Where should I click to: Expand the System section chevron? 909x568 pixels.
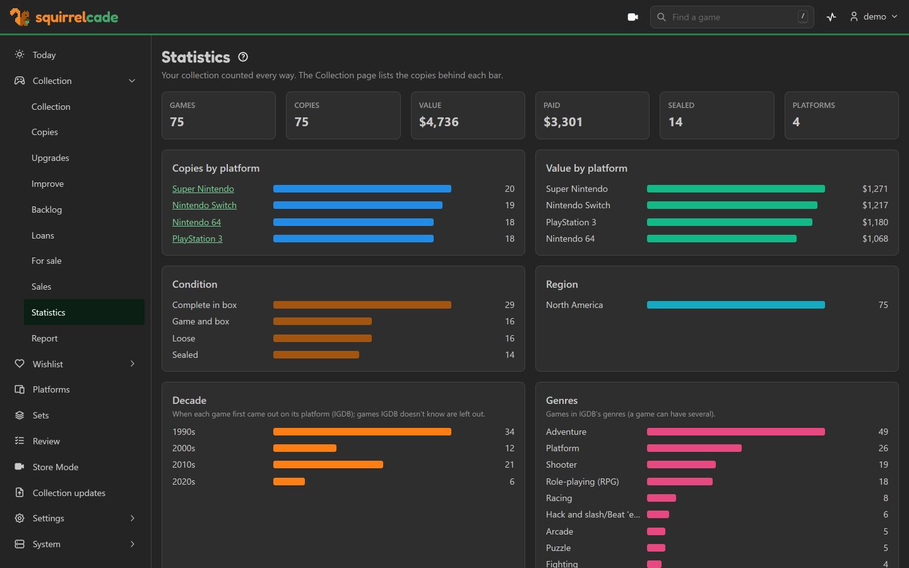132,544
